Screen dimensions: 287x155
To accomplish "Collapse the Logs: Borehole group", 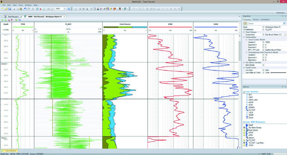I will pyautogui.click(x=243, y=91).
